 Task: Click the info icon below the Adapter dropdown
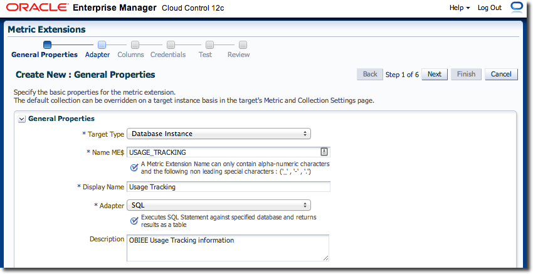click(x=134, y=221)
